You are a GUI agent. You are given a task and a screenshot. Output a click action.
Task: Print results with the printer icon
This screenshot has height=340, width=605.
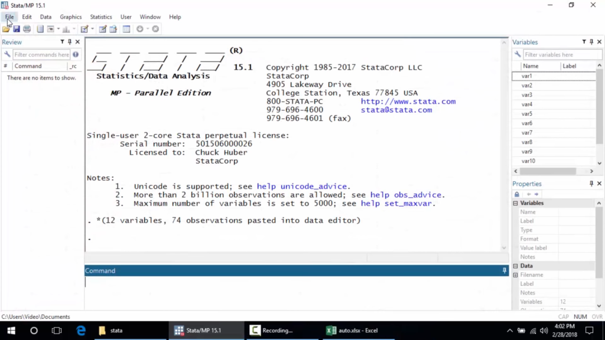(x=27, y=29)
